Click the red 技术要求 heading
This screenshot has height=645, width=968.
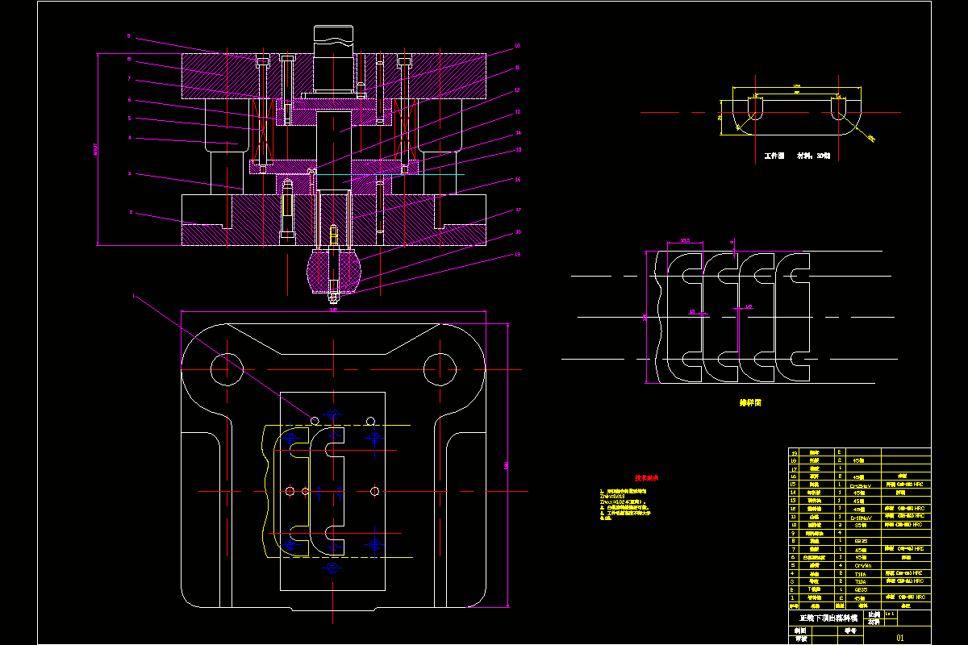pyautogui.click(x=646, y=477)
